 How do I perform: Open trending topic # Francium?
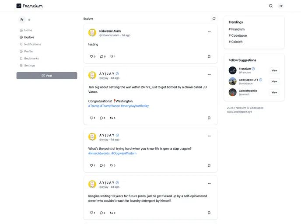pyautogui.click(x=237, y=29)
